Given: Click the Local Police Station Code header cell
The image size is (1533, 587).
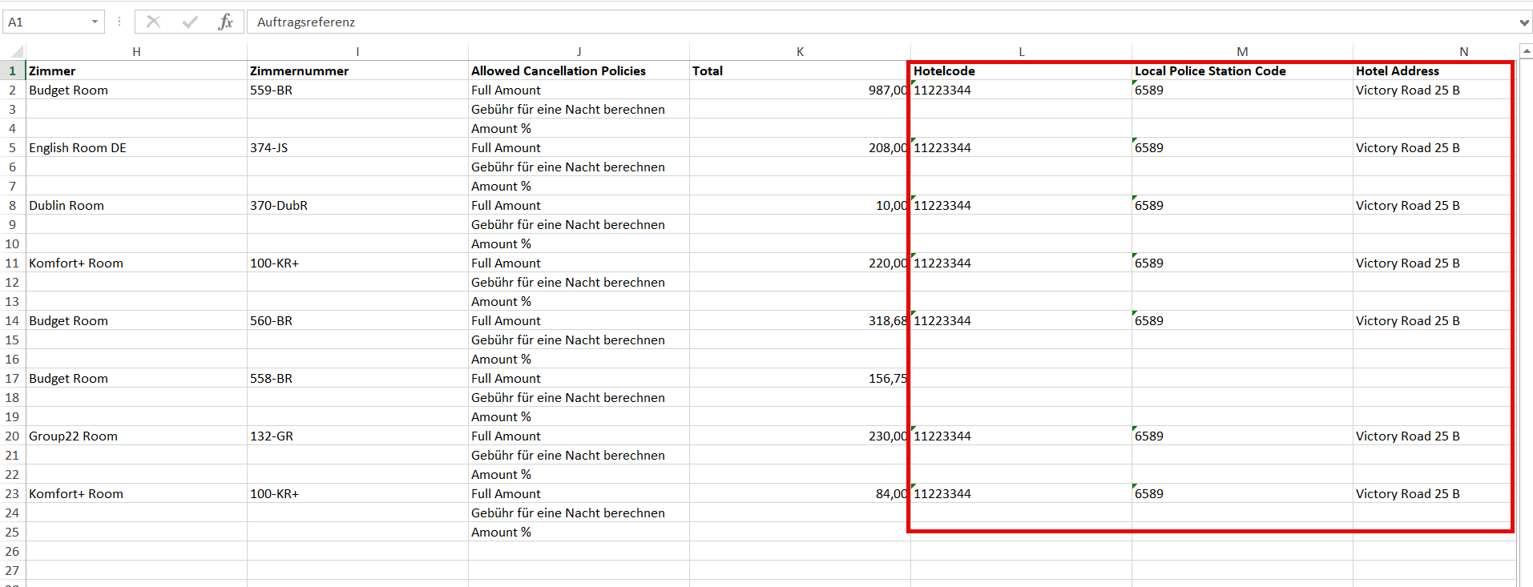Looking at the screenshot, I should click(x=1210, y=71).
